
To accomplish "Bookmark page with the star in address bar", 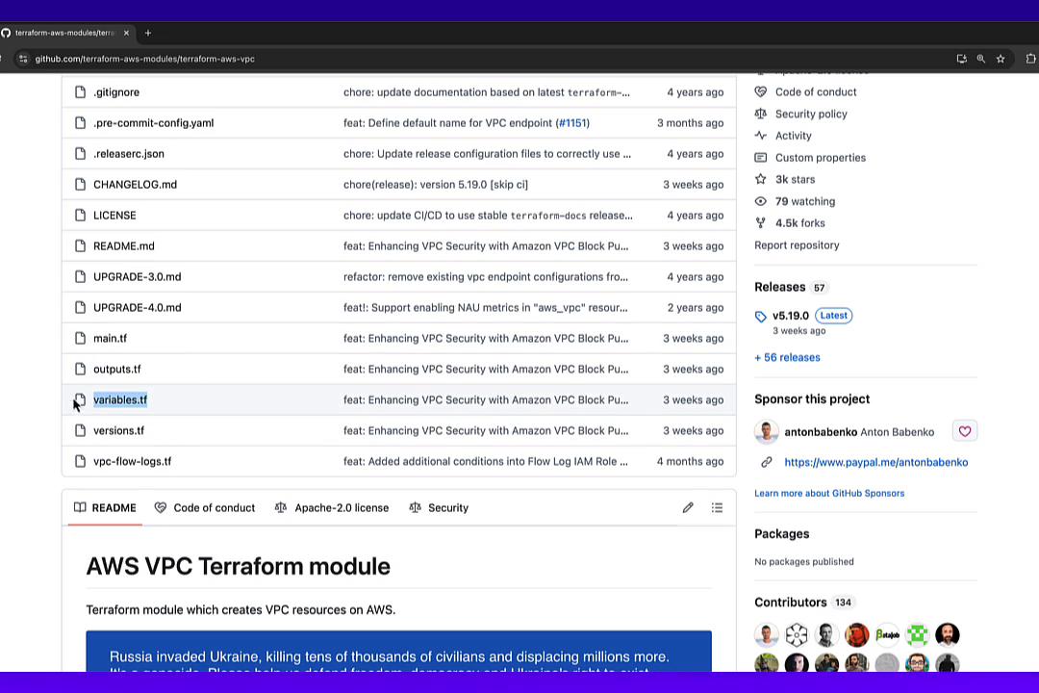I will pos(1001,59).
